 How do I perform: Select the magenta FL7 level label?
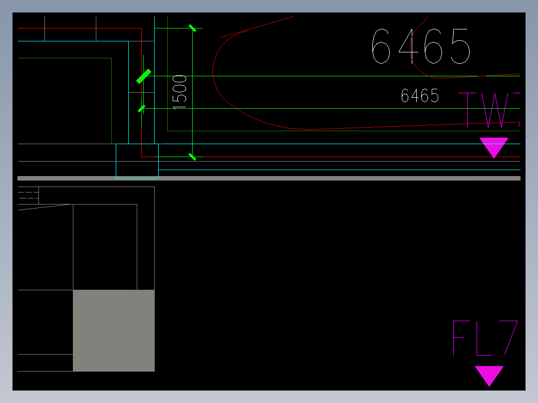tap(485, 338)
